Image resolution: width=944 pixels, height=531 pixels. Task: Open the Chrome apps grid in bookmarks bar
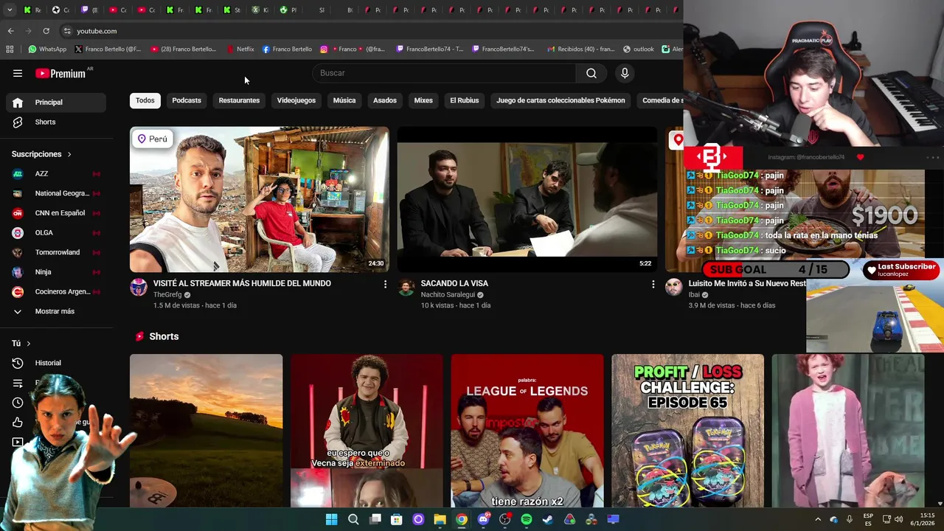(10, 49)
